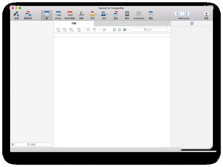Switch to the Objects tab

[x=74, y=23]
